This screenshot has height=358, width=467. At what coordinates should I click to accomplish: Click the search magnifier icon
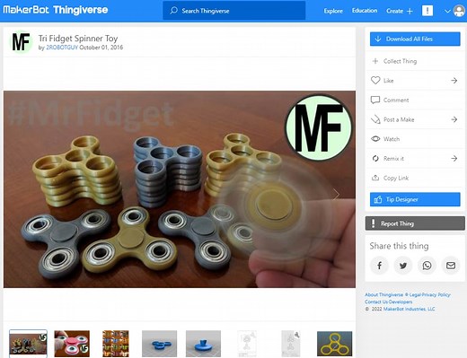173,11
